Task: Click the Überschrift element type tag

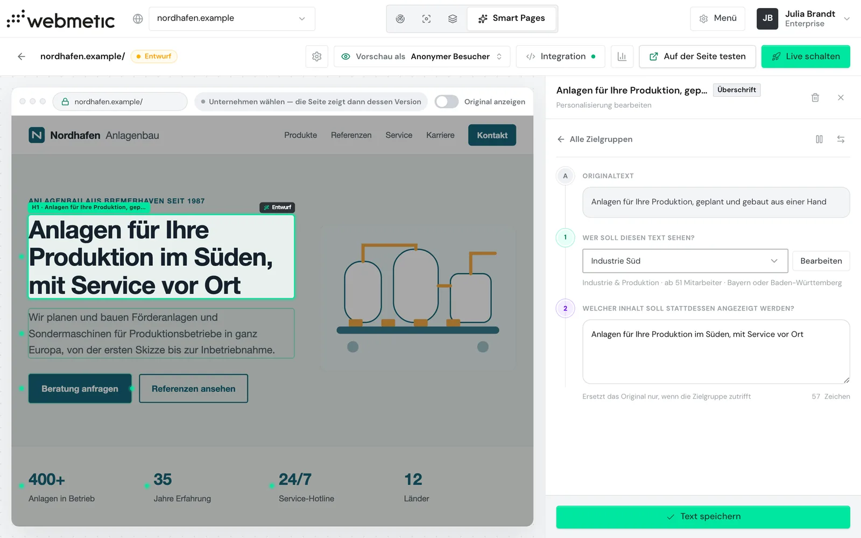Action: coord(737,90)
